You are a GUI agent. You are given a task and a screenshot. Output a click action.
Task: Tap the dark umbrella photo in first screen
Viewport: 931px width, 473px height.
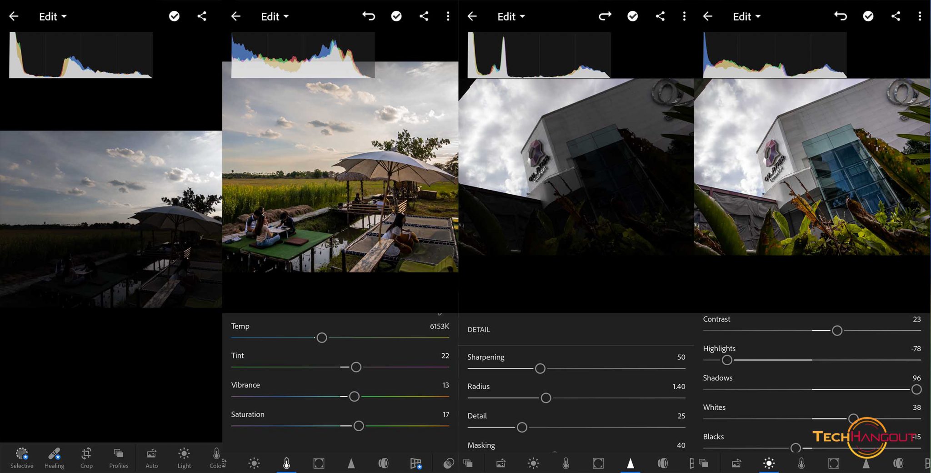111,219
